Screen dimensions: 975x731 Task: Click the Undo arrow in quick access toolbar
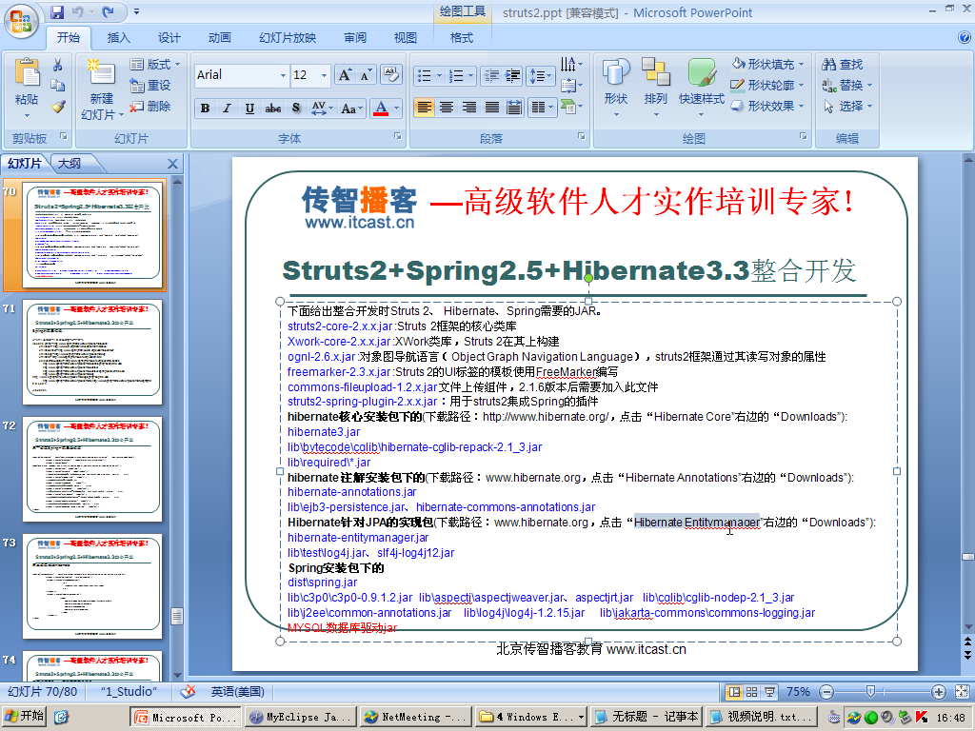click(78, 11)
